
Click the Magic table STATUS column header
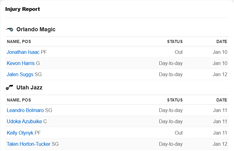175,41
